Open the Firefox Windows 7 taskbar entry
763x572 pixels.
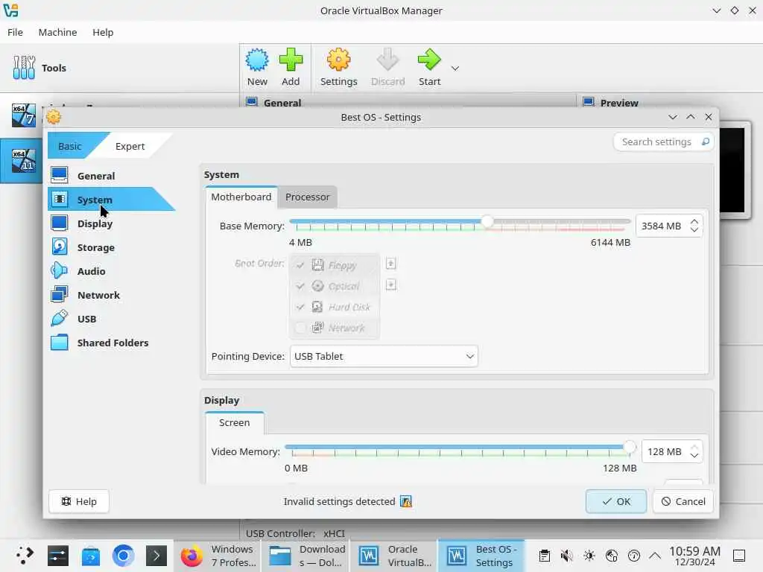coord(218,556)
